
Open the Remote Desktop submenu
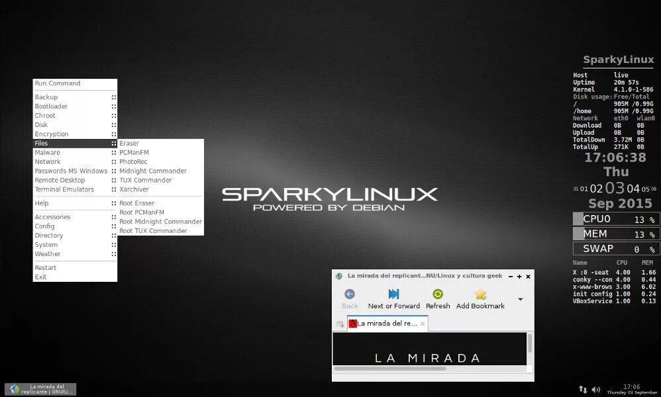pos(75,180)
